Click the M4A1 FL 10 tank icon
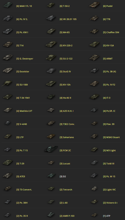This screenshot has width=125, height=220. point(8,5)
